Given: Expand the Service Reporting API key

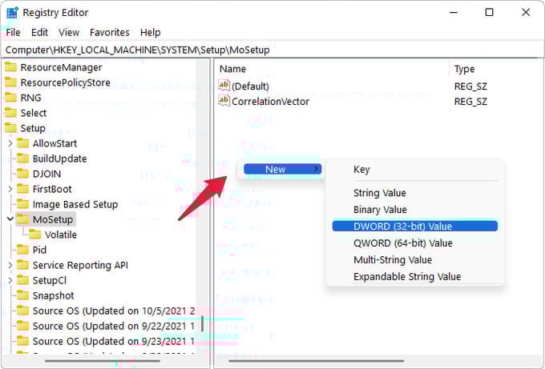Looking at the screenshot, I should click(10, 265).
